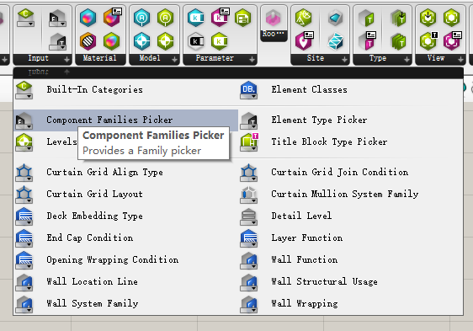Click the gray hexagon blue slab icon in the Site panel
Viewport: 473px width, 331px height.
336,18
